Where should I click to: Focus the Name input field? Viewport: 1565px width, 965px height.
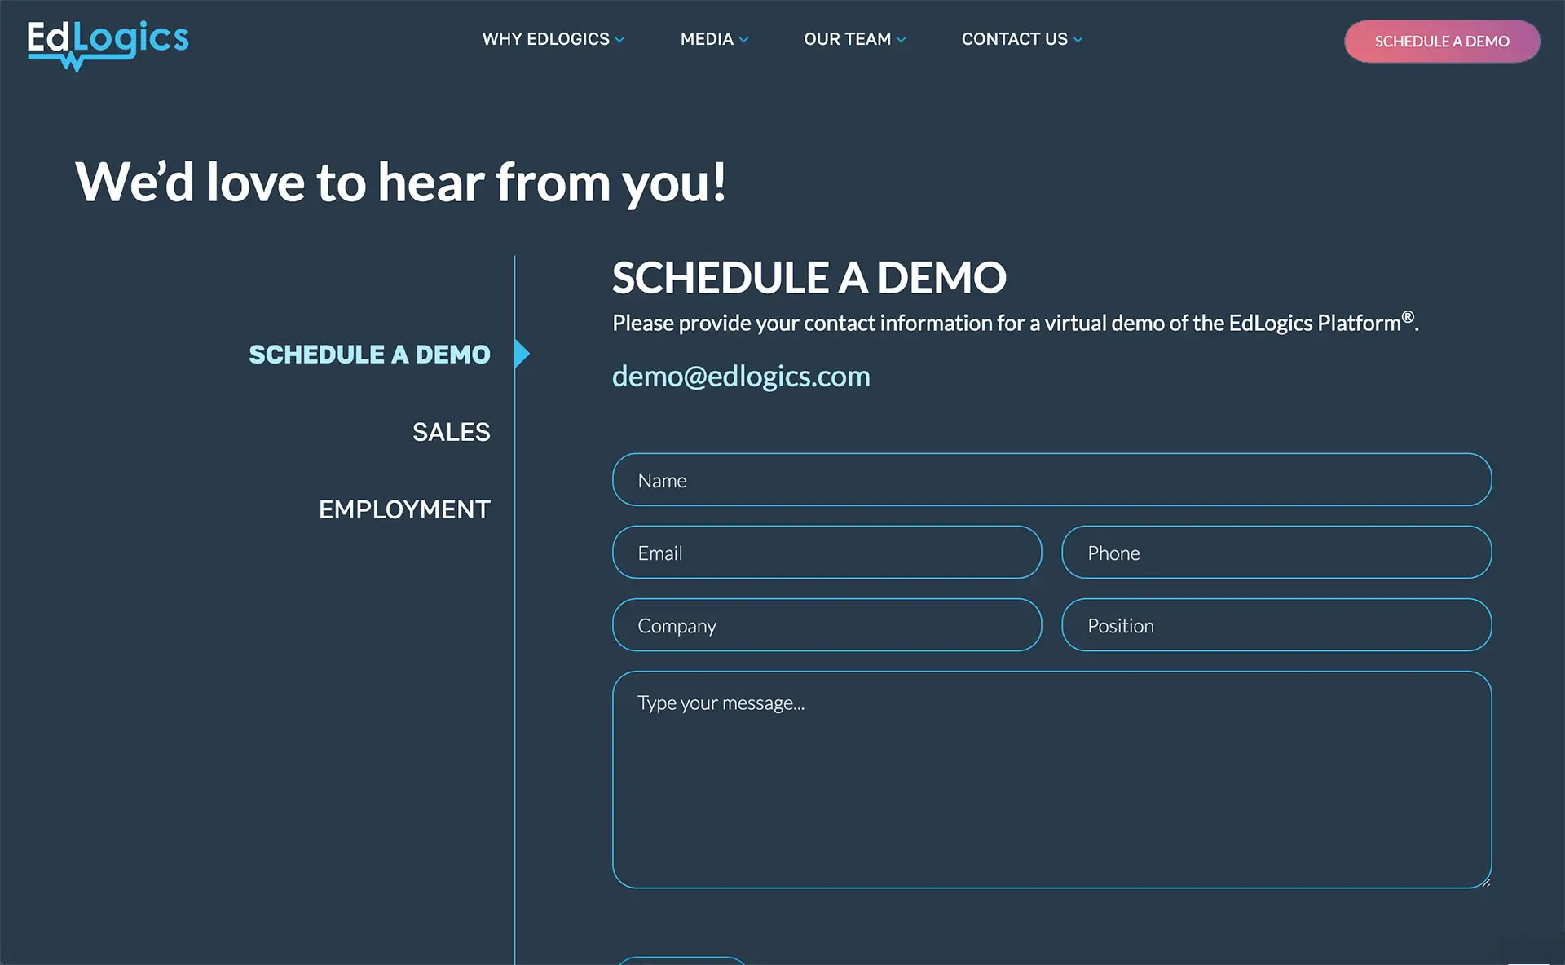(x=1051, y=480)
